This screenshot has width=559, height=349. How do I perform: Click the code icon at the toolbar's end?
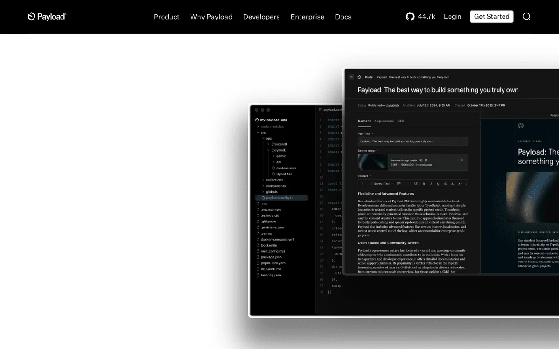click(466, 184)
